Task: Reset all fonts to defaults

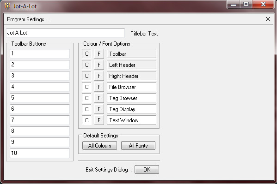Action: click(x=138, y=146)
